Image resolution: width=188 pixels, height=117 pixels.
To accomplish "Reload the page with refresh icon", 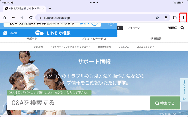I will click(31, 18).
